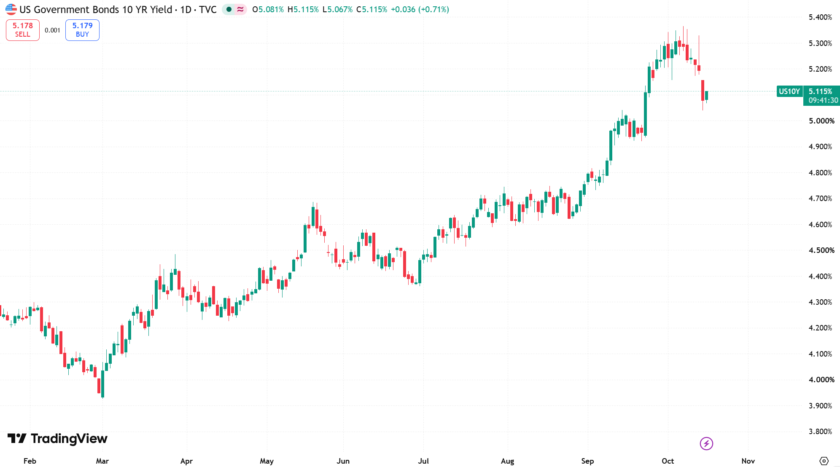Click the 3.800% price axis label
Viewport: 840px width, 467px height.
[x=820, y=432]
